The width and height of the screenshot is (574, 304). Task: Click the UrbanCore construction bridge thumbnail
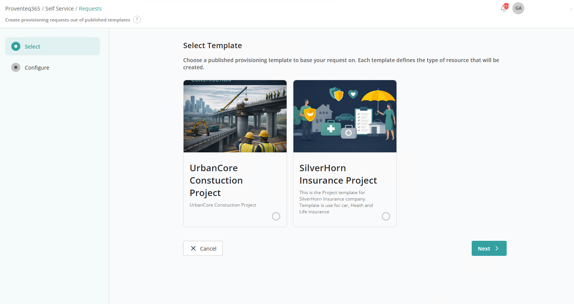click(235, 116)
